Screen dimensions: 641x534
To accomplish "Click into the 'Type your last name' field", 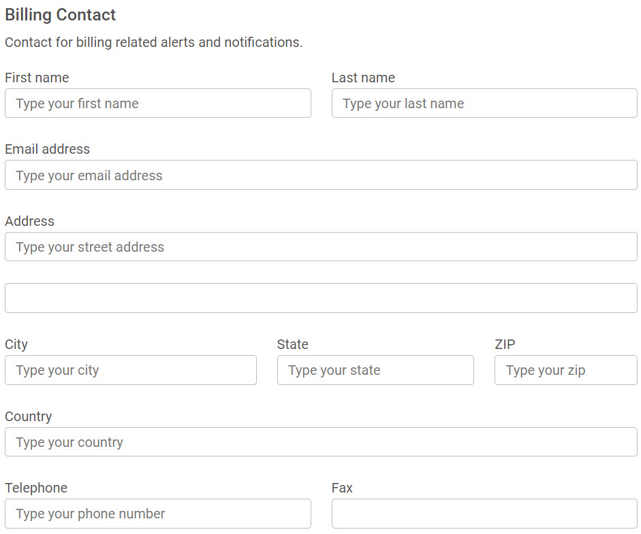I will 484,103.
